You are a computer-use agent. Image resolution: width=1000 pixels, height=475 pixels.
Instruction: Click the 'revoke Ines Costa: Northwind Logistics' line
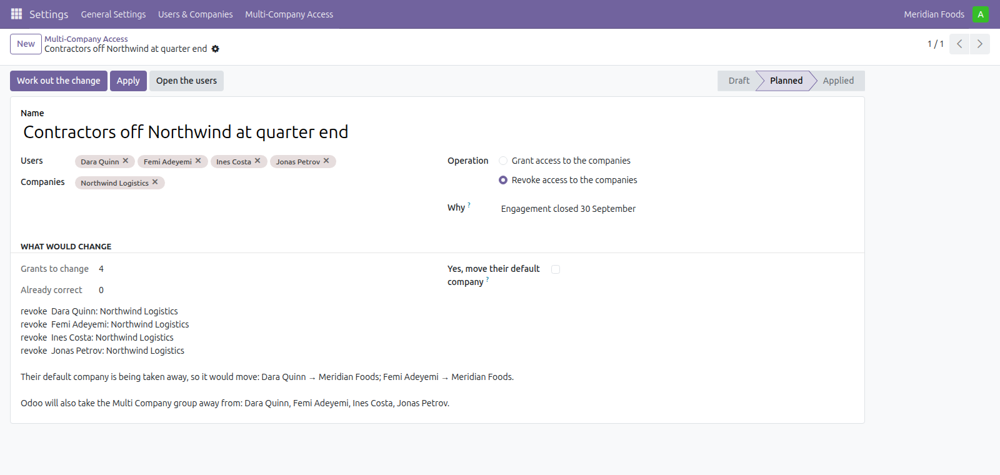coord(97,337)
